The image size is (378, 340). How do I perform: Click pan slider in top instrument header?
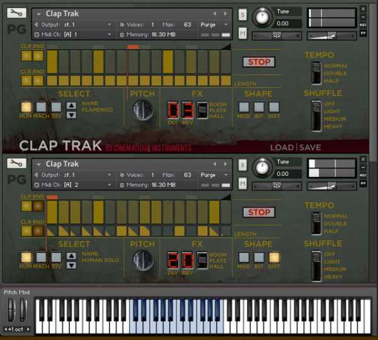277,36
